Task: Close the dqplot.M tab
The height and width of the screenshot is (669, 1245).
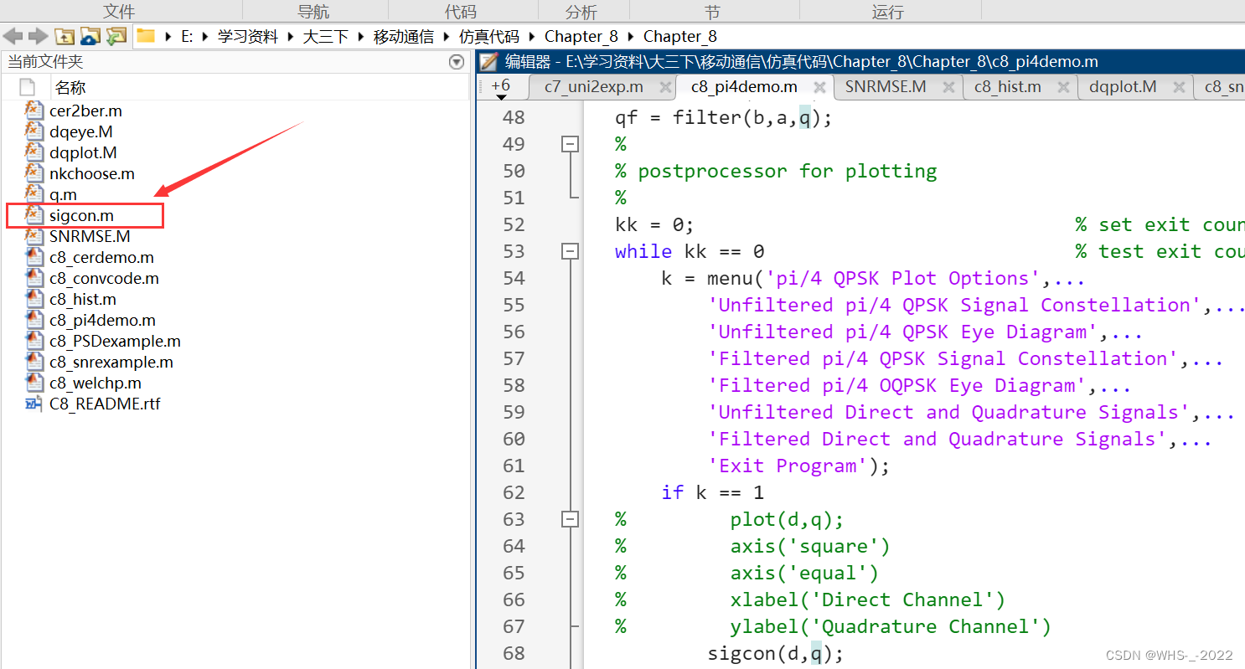Action: (1180, 87)
